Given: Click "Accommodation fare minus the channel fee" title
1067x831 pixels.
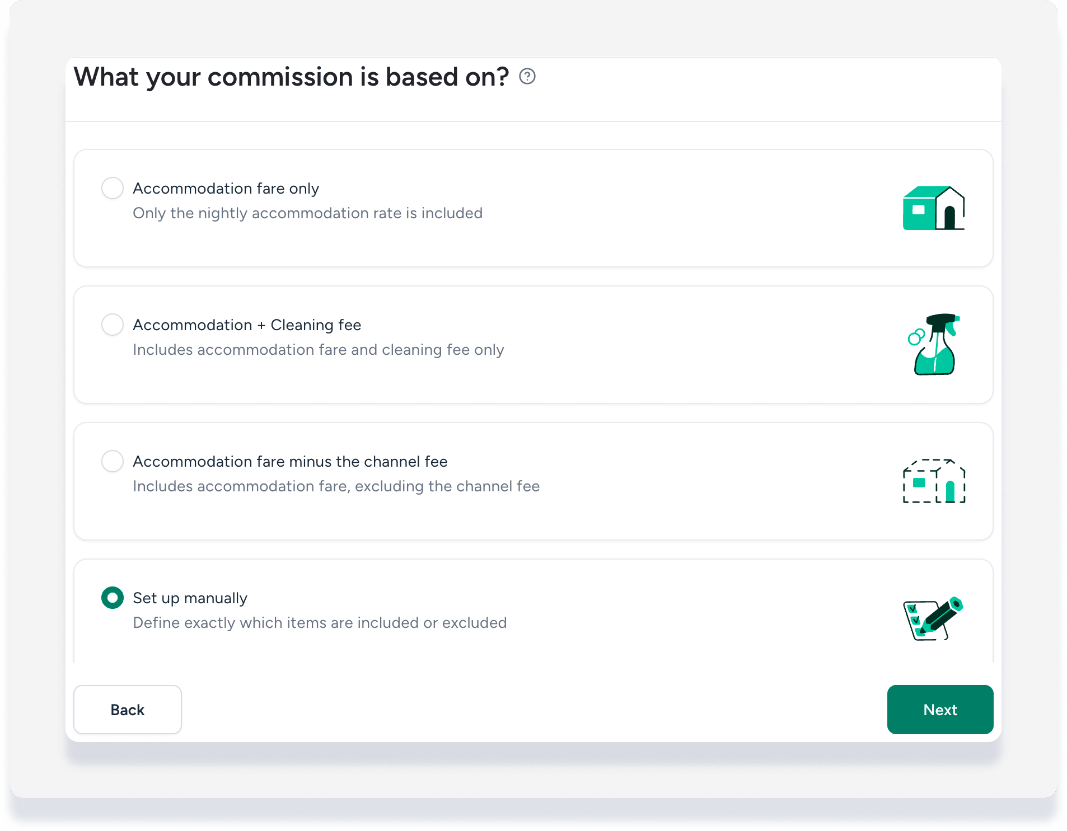Looking at the screenshot, I should click(290, 462).
